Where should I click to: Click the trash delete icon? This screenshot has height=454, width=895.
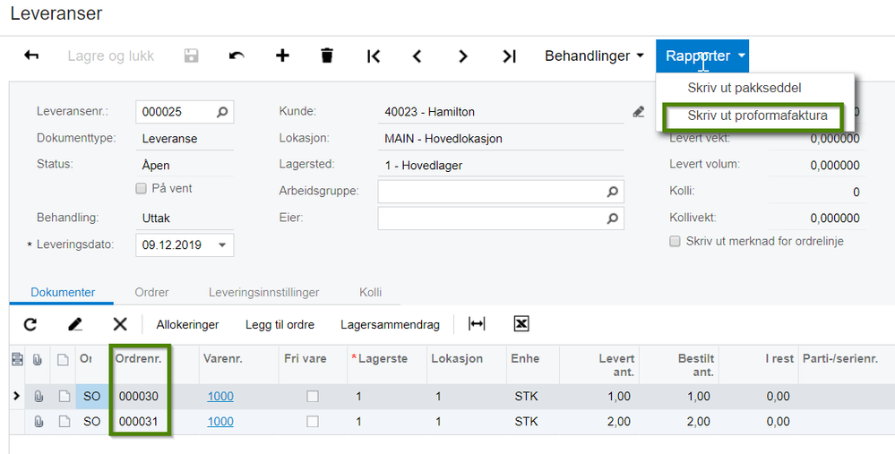(327, 56)
